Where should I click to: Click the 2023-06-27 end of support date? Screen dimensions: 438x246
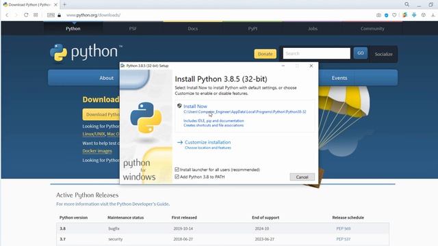265,239
